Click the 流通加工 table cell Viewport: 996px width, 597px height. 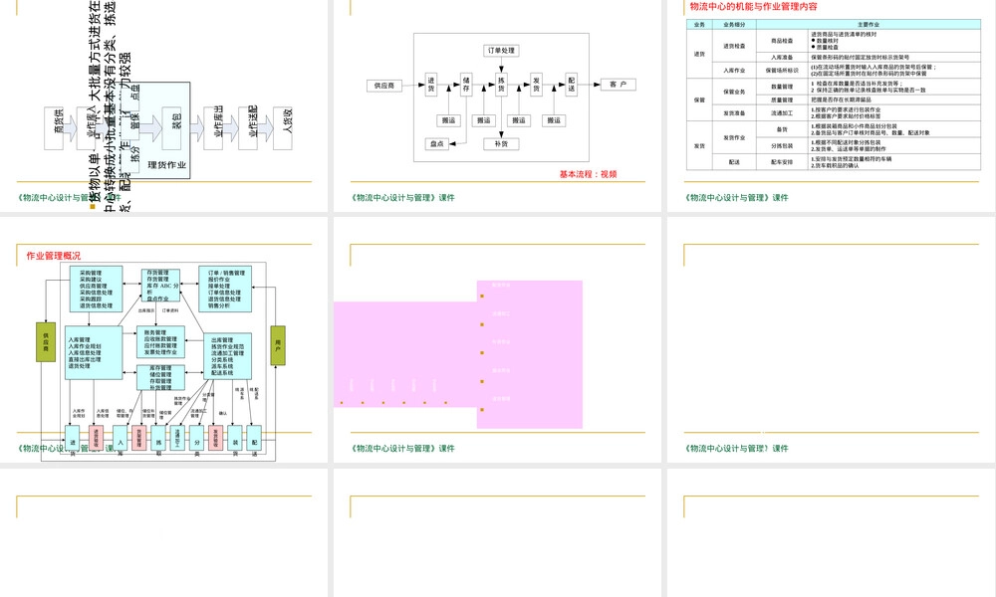[782, 112]
